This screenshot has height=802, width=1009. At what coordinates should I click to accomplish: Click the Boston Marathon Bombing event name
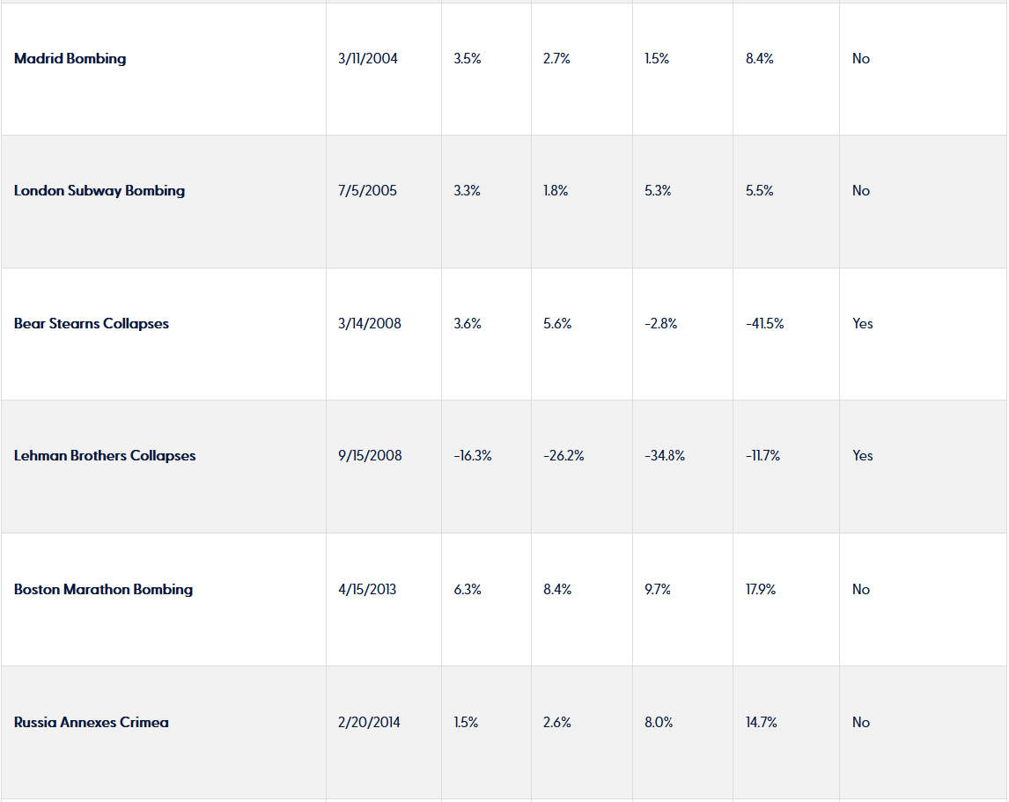click(x=103, y=590)
